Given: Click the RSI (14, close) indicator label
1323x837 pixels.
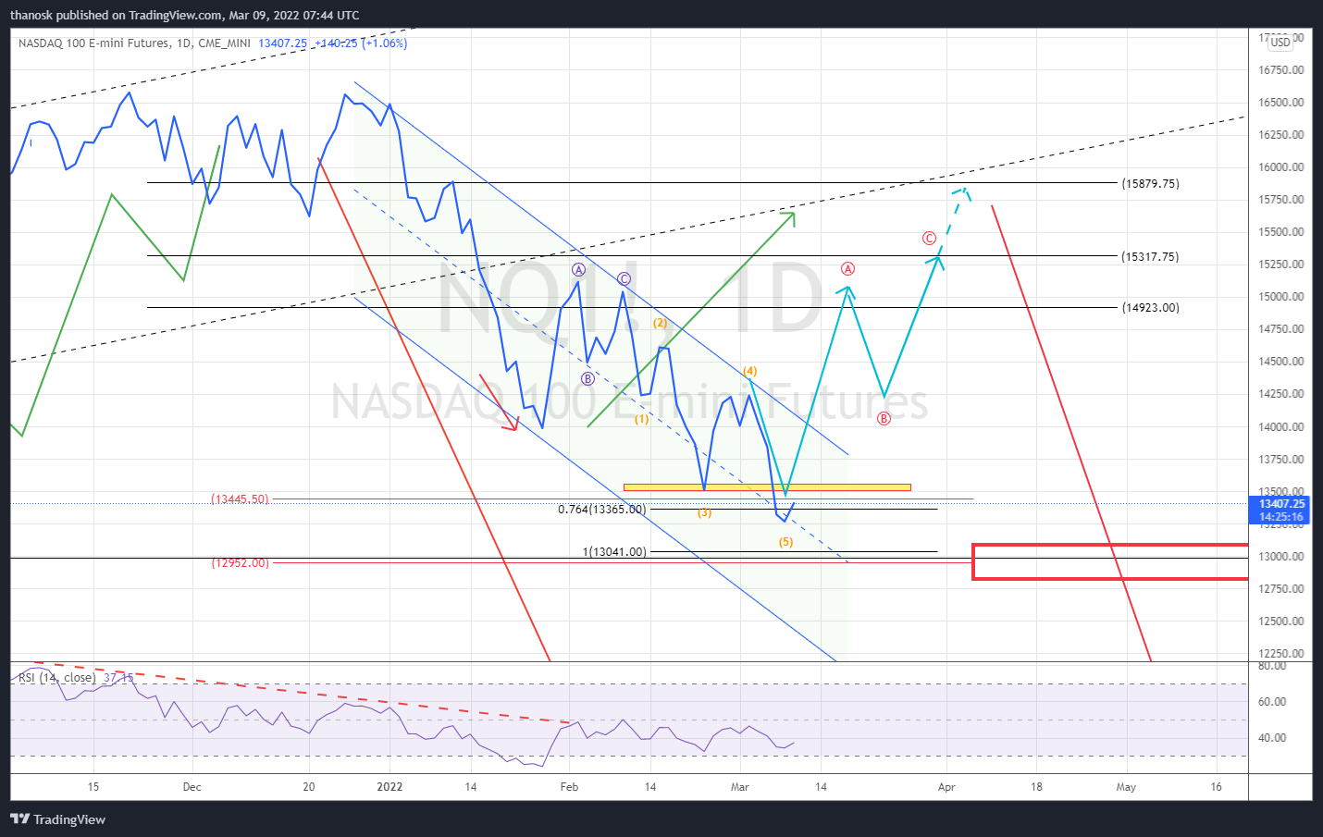Looking at the screenshot, I should tap(56, 678).
